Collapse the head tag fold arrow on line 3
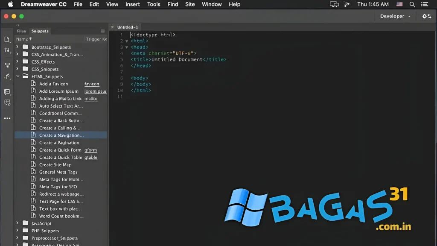The height and width of the screenshot is (246, 437). [127, 47]
